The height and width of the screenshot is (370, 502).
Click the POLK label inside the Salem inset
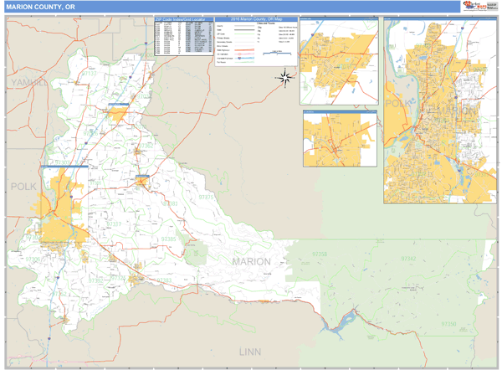[x=398, y=103]
